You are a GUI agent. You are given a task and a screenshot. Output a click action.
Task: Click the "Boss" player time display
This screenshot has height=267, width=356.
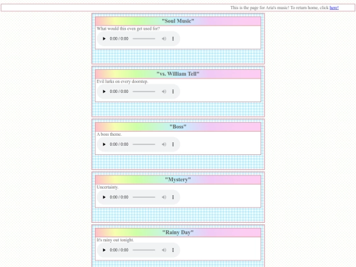point(119,144)
